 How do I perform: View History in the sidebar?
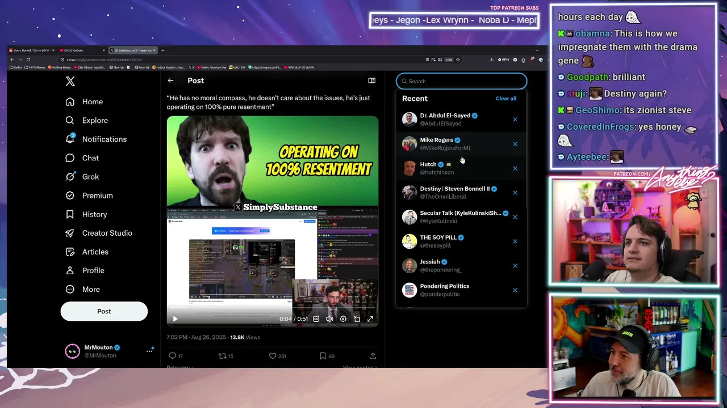click(86, 214)
